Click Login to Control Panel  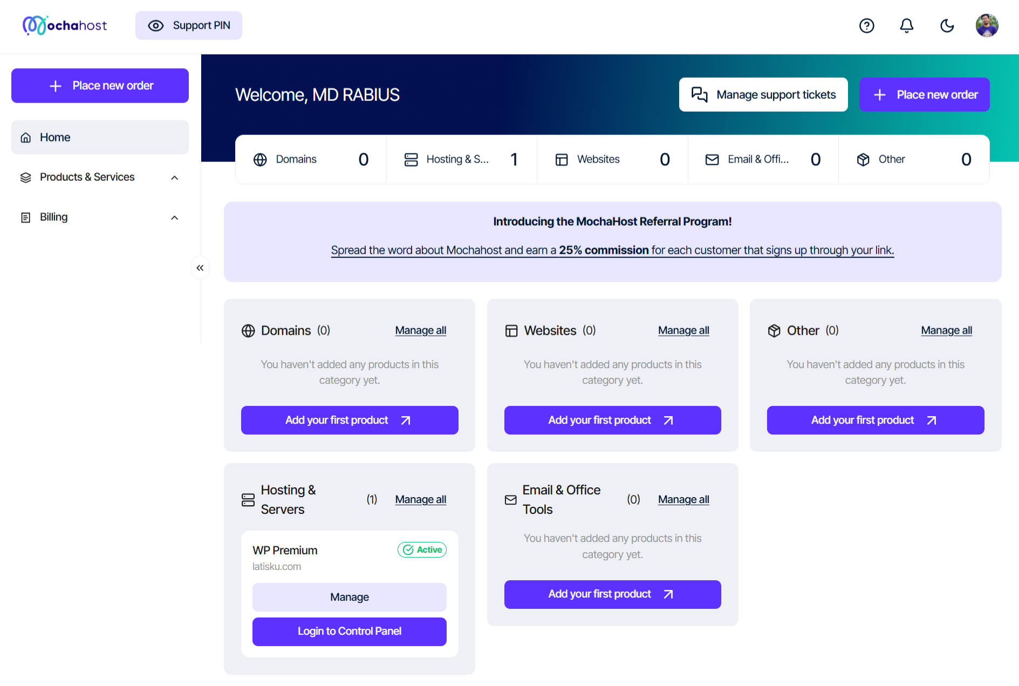point(350,631)
